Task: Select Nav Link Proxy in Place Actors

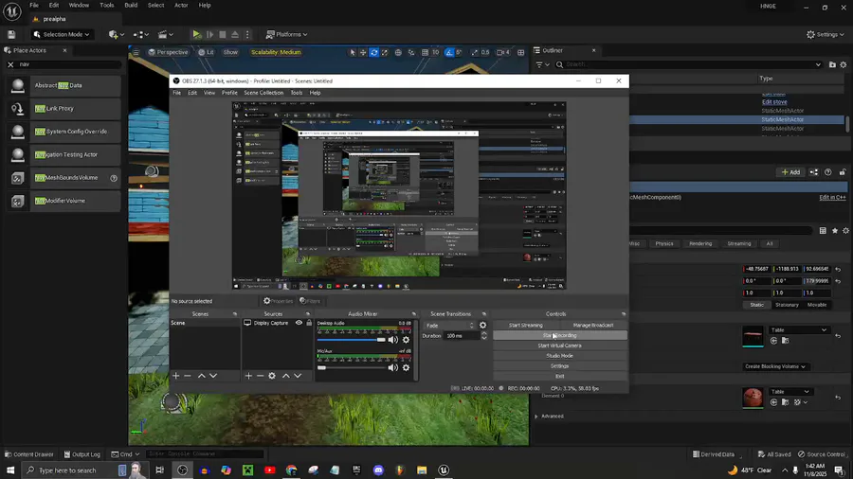Action: tap(64, 109)
